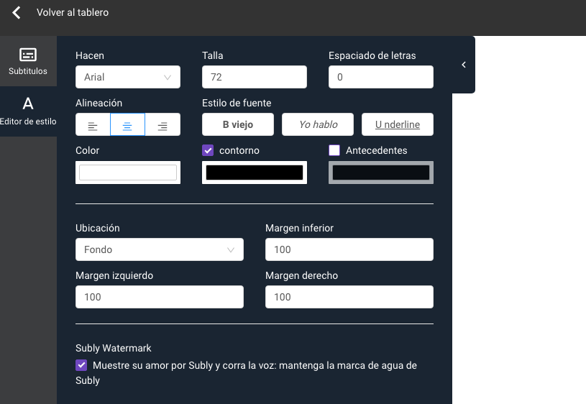Expand the Ubicación dropdown showing Fondo
586x404 pixels.
[159, 249]
